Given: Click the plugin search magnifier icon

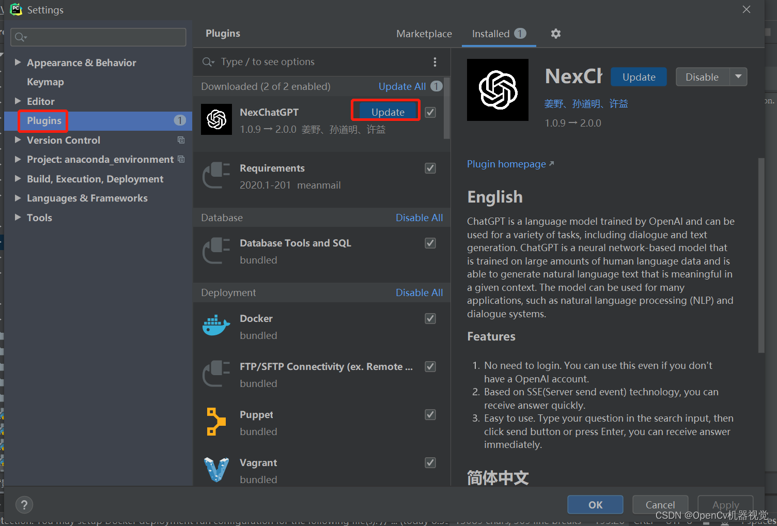Looking at the screenshot, I should (208, 62).
